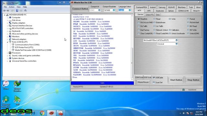Switch to red toolbox taskbar icon
Screen dimensions: 207x116
[x=60, y=113]
